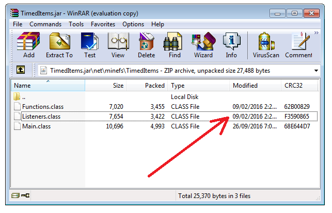Open the Favorites menu
Viewport: 332px width, 213px height.
[x=103, y=24]
